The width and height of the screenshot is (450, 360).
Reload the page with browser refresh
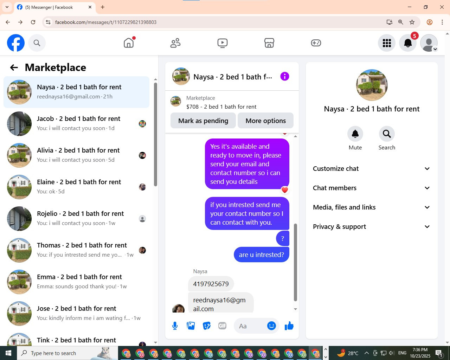click(33, 22)
